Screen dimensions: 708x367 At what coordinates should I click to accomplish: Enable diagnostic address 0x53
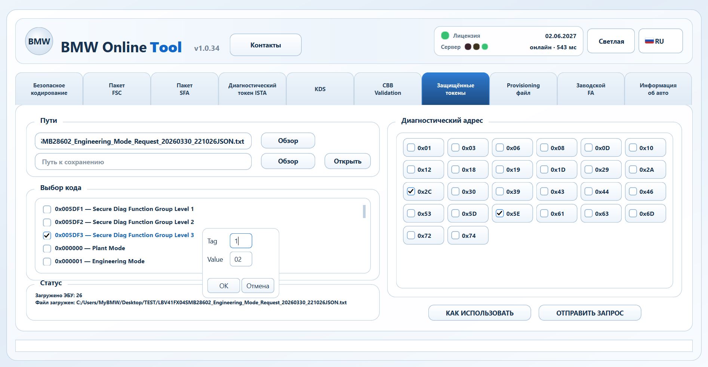(x=411, y=213)
